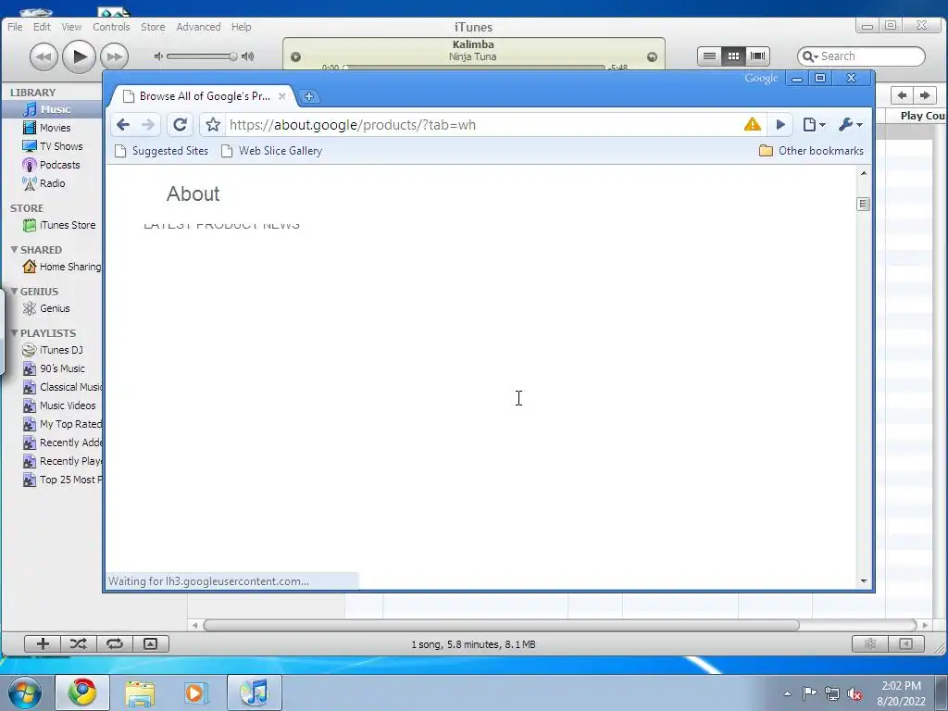The width and height of the screenshot is (948, 711).
Task: Reload the page in Chrome
Action: point(180,125)
